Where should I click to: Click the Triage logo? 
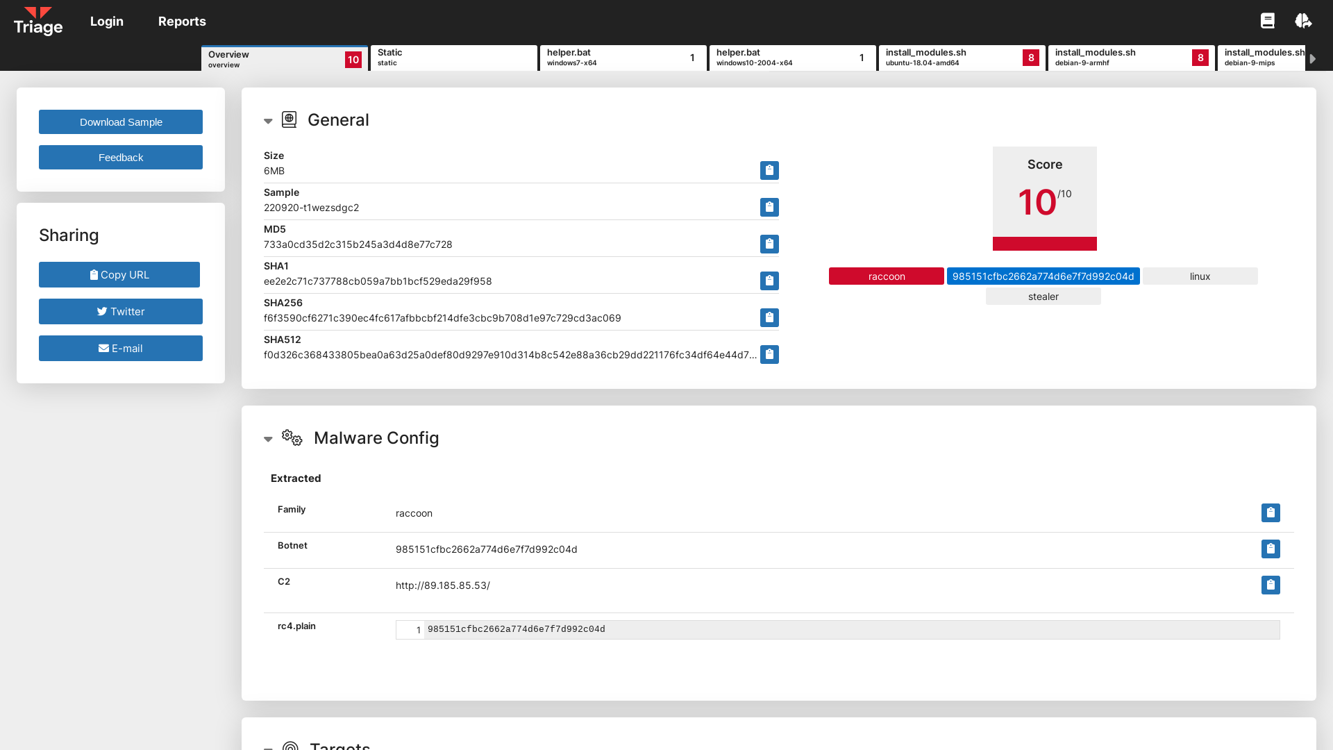tap(38, 21)
